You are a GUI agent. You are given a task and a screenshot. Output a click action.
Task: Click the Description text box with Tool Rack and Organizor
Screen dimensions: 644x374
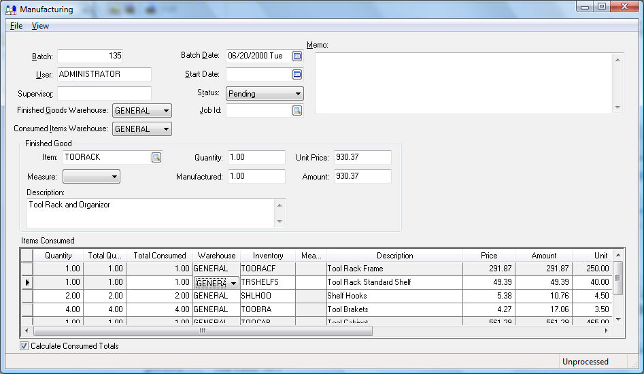pos(151,213)
